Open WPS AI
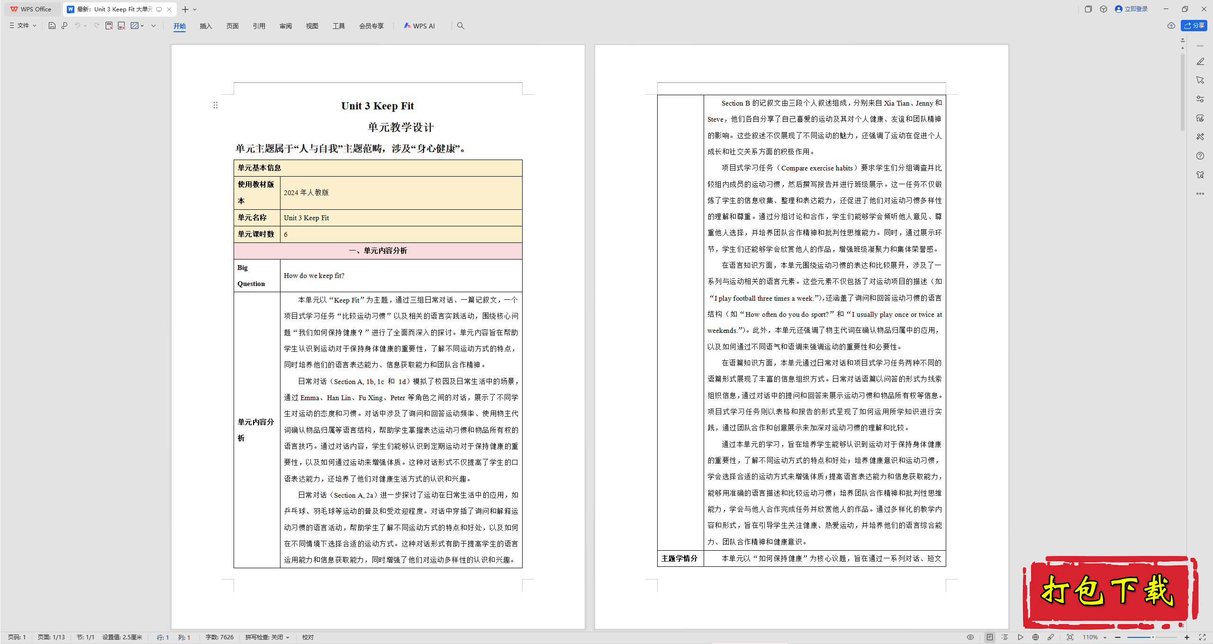This screenshot has height=644, width=1213. [419, 26]
